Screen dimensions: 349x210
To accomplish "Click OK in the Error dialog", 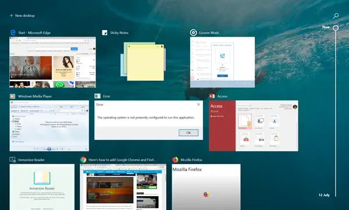I will click(188, 133).
